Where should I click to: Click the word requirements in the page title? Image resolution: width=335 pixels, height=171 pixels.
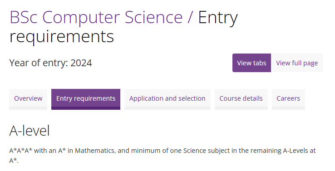click(x=62, y=37)
